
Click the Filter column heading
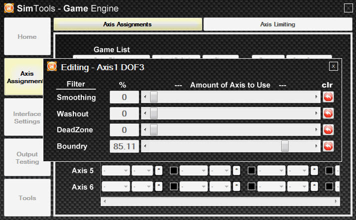[76, 84]
